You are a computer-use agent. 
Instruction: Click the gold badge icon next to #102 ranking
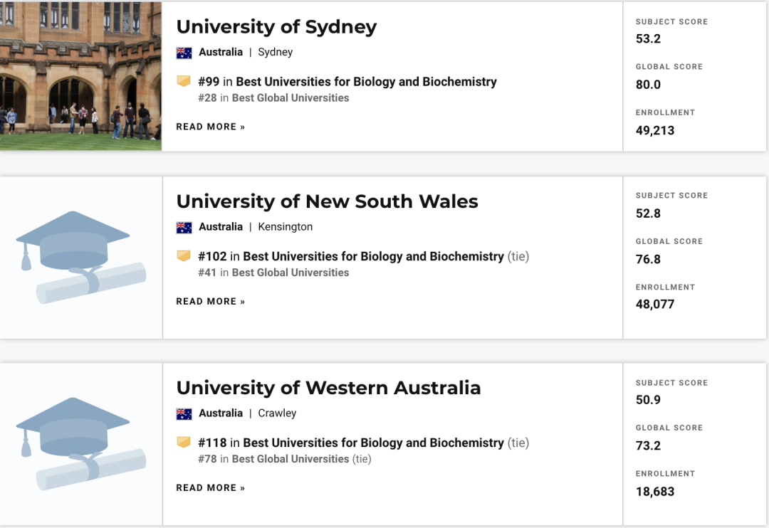[184, 255]
